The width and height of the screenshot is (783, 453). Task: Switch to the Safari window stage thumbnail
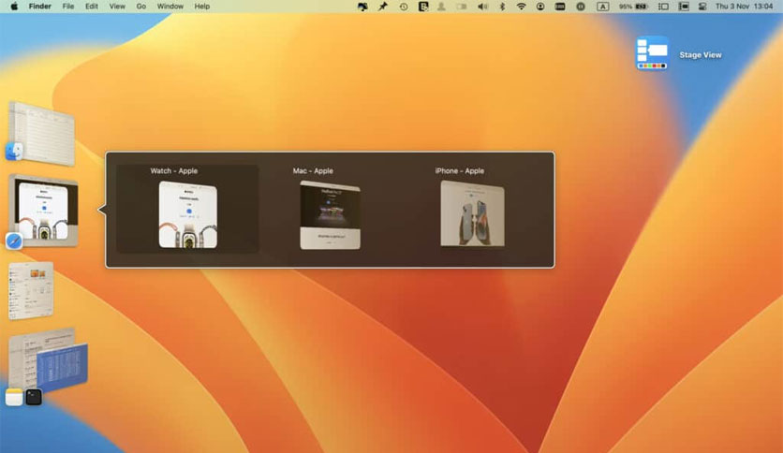(x=43, y=210)
